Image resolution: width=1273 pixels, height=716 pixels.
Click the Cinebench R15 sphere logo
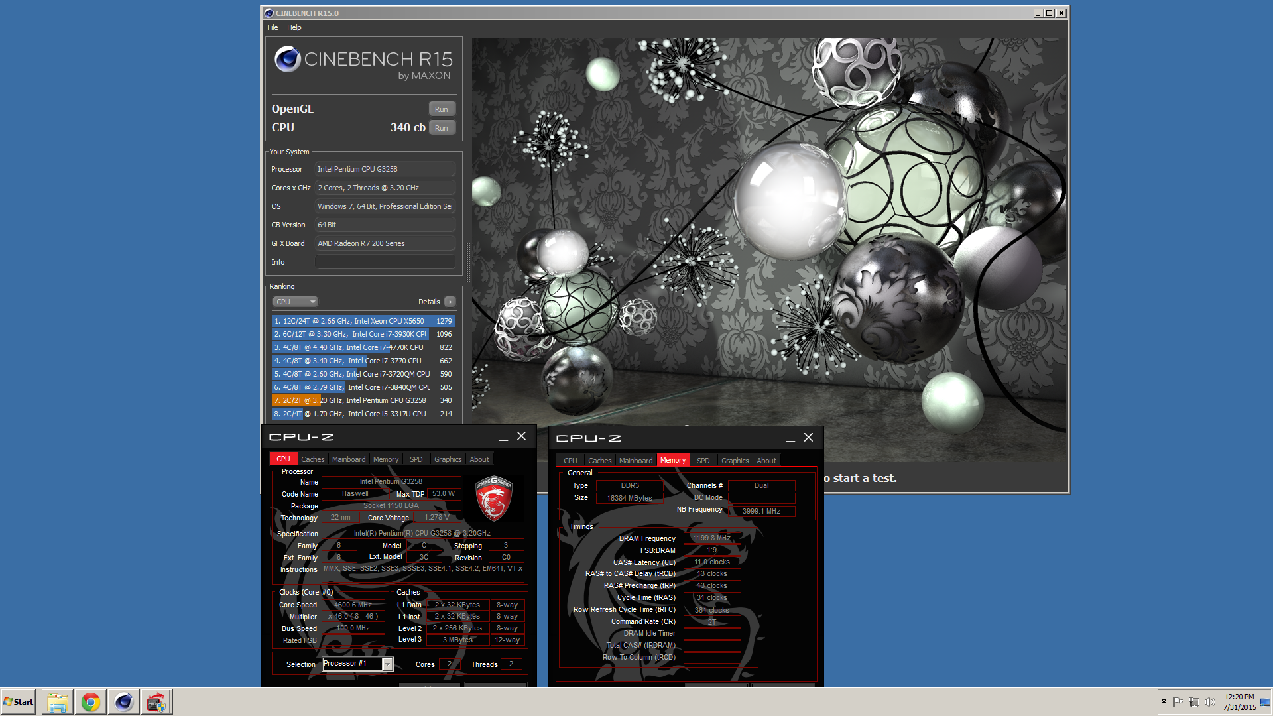tap(288, 59)
